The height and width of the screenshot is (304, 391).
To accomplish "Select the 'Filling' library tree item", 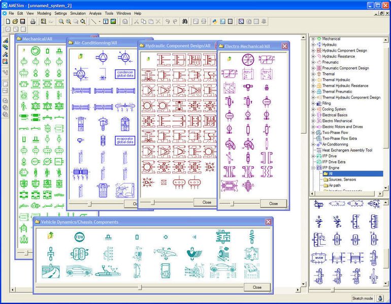I will [326, 103].
